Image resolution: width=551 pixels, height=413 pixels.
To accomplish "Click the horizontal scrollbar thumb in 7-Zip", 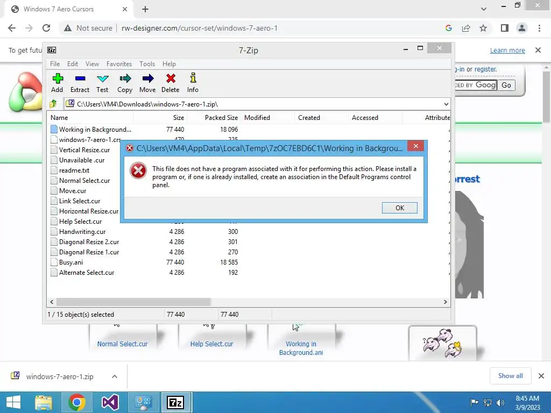I will 133,302.
